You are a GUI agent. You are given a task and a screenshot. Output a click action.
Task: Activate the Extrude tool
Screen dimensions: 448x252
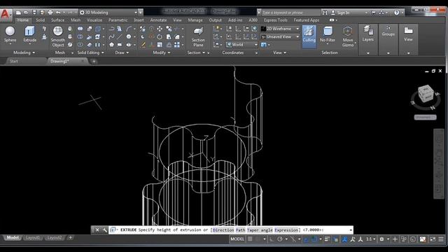(x=29, y=34)
